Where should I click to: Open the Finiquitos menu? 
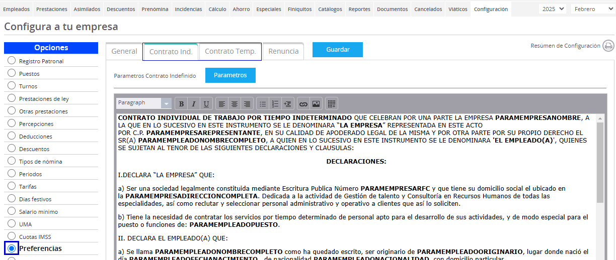[x=300, y=9]
